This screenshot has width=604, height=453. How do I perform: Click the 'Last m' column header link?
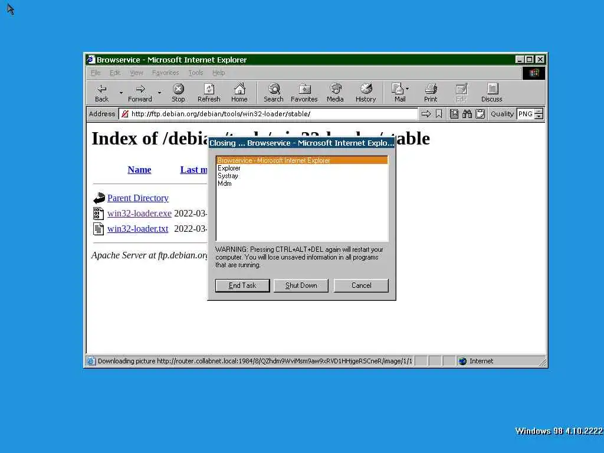click(193, 170)
